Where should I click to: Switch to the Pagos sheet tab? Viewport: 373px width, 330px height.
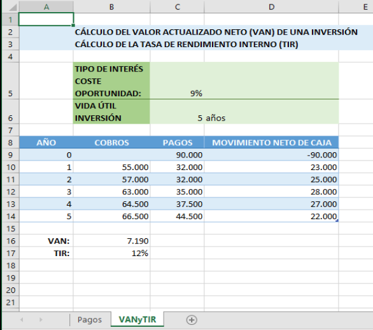[90, 320]
